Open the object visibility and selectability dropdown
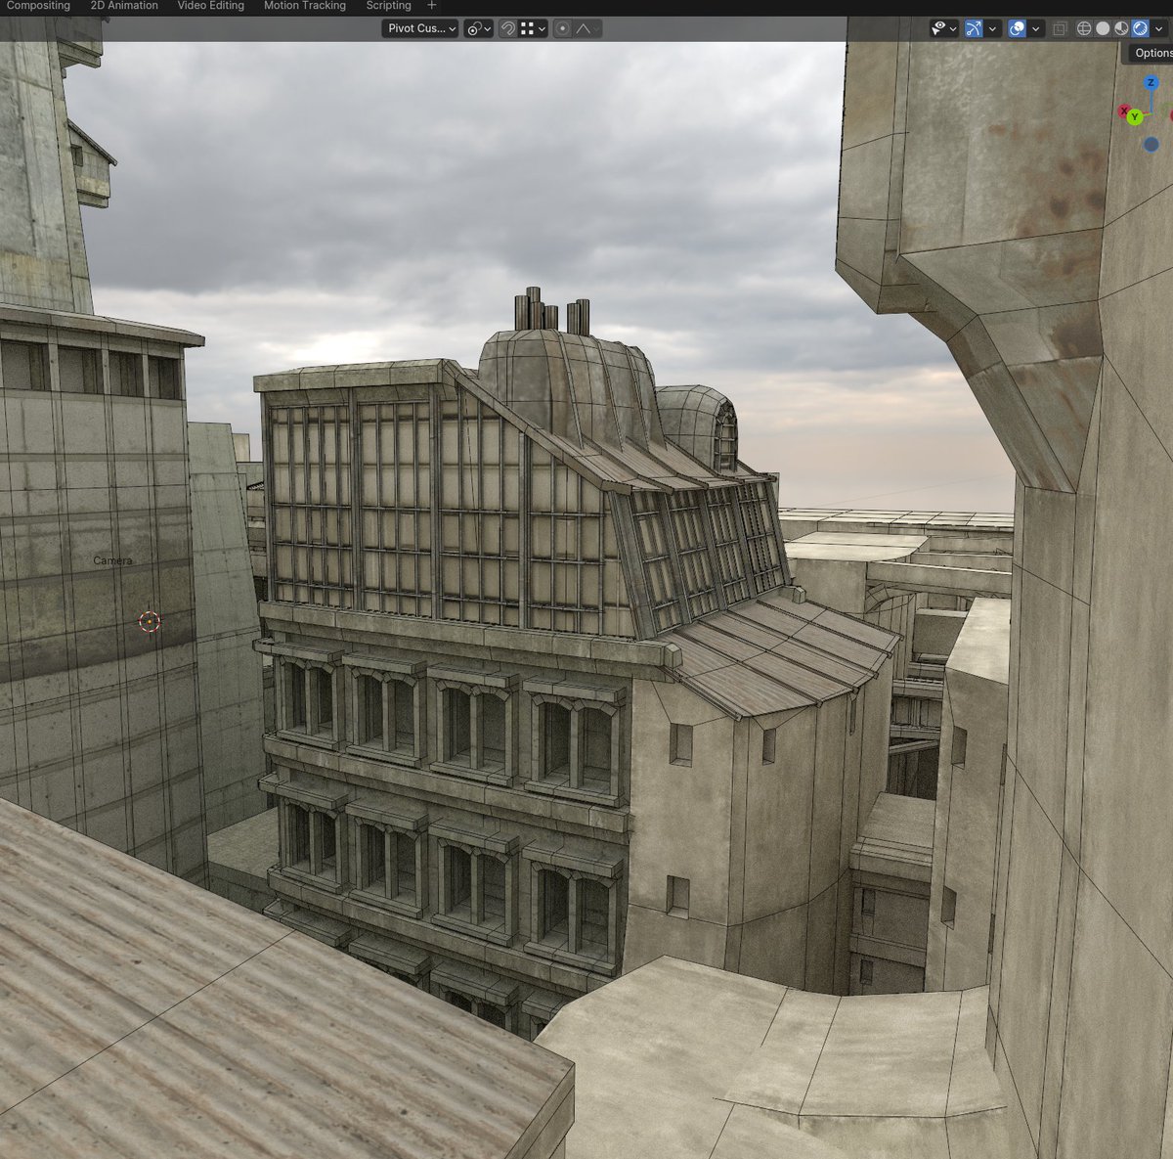The image size is (1173, 1159). click(944, 28)
